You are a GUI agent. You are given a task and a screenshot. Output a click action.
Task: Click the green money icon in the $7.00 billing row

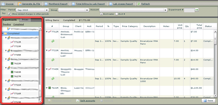pos(53,41)
